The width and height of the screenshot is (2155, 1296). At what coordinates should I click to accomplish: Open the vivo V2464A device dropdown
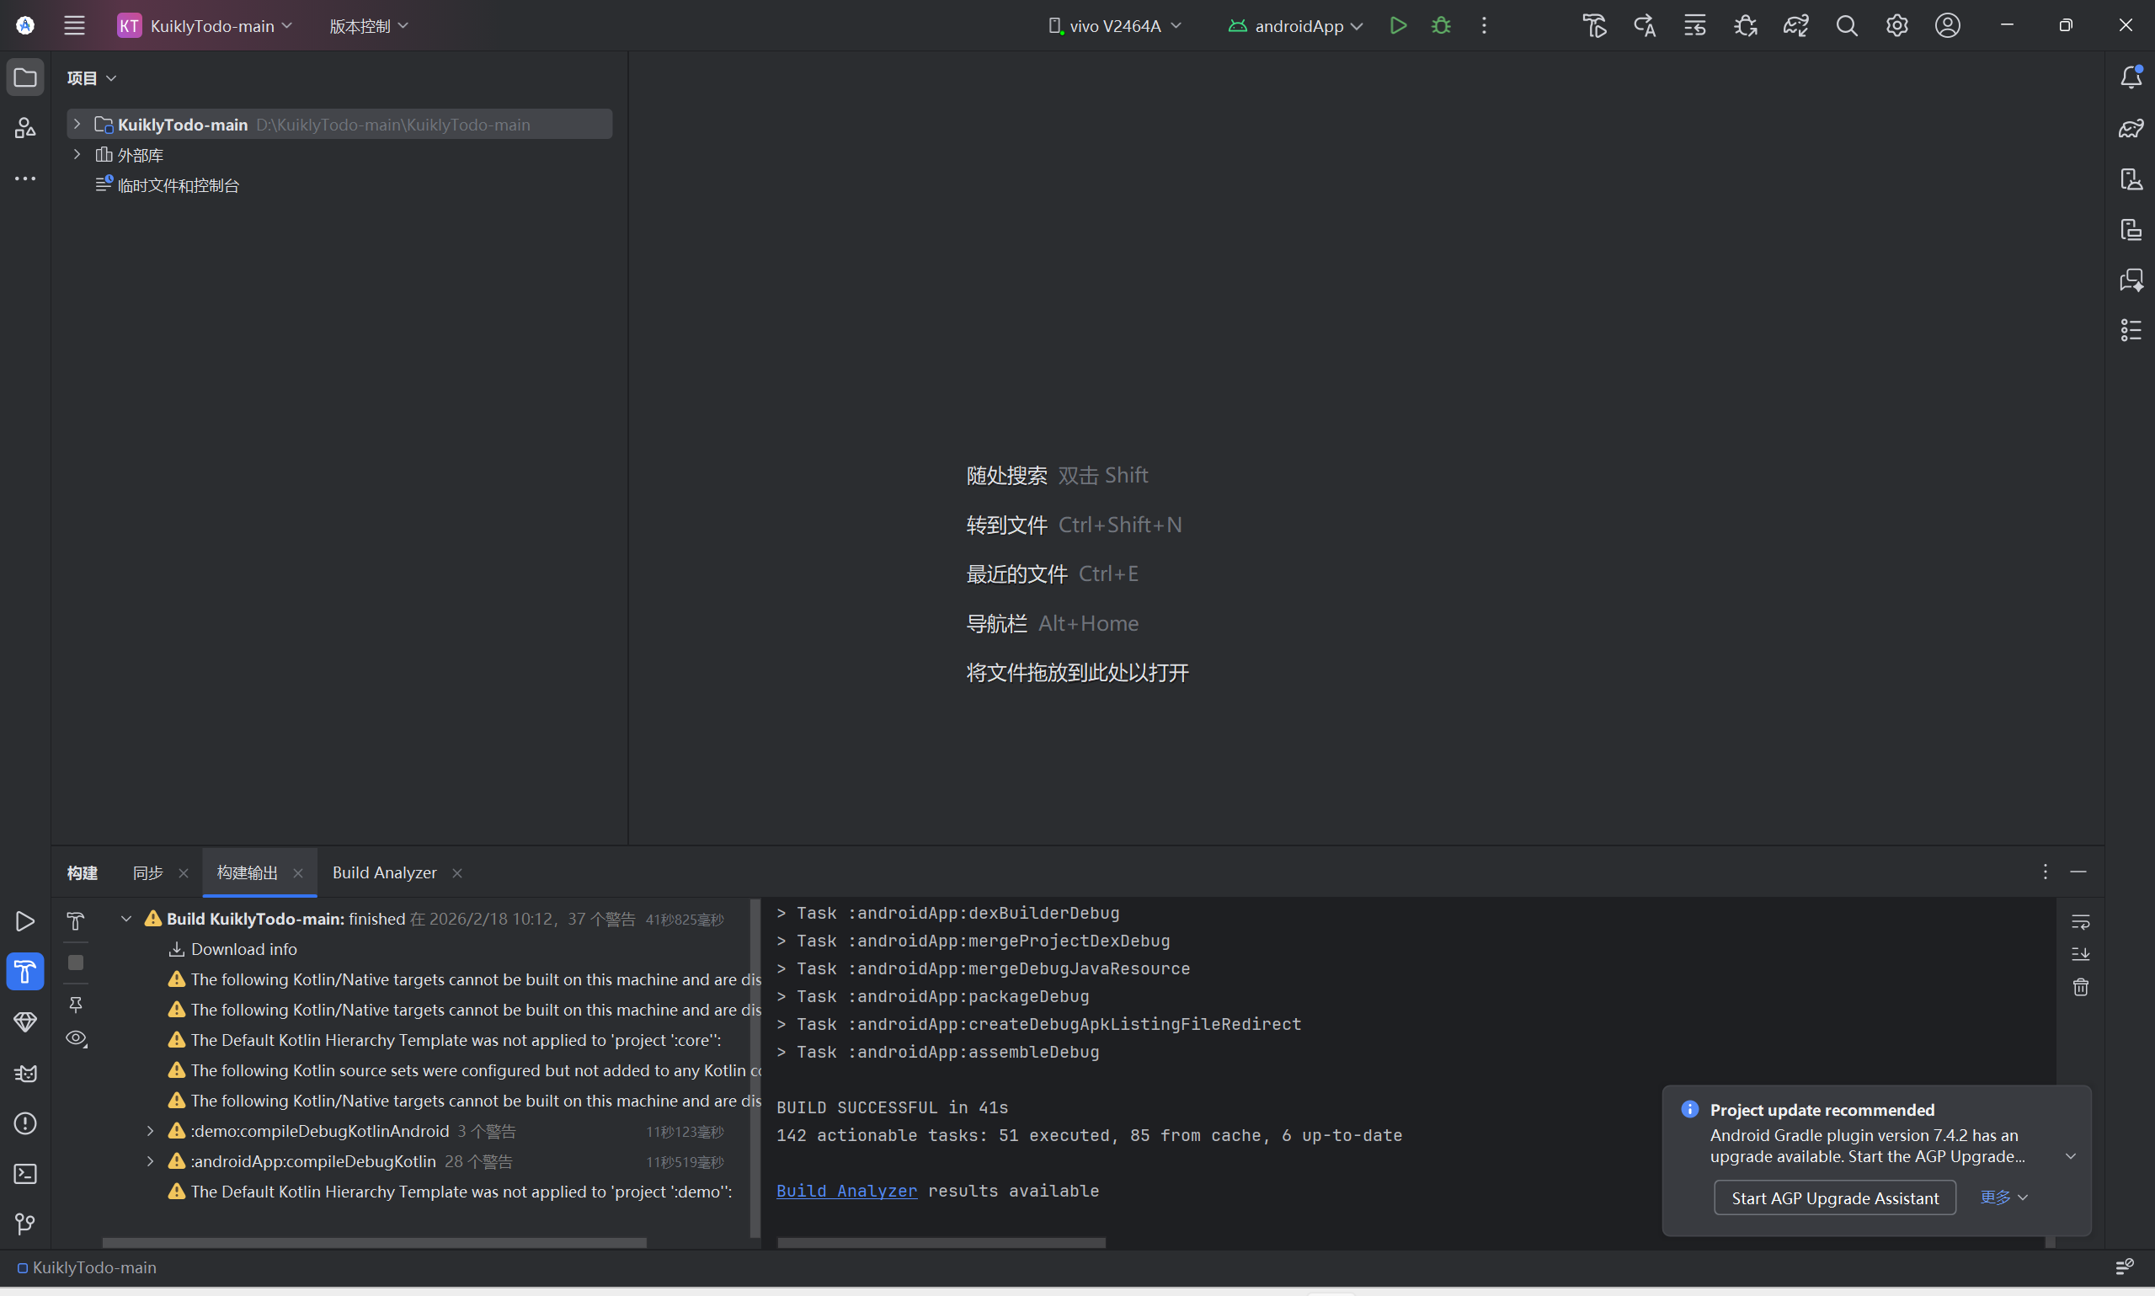click(x=1114, y=25)
